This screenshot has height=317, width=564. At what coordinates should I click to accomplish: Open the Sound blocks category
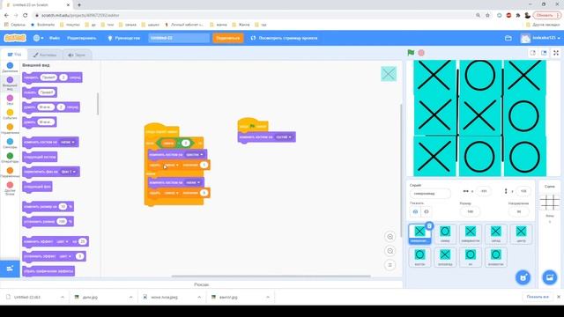10,100
